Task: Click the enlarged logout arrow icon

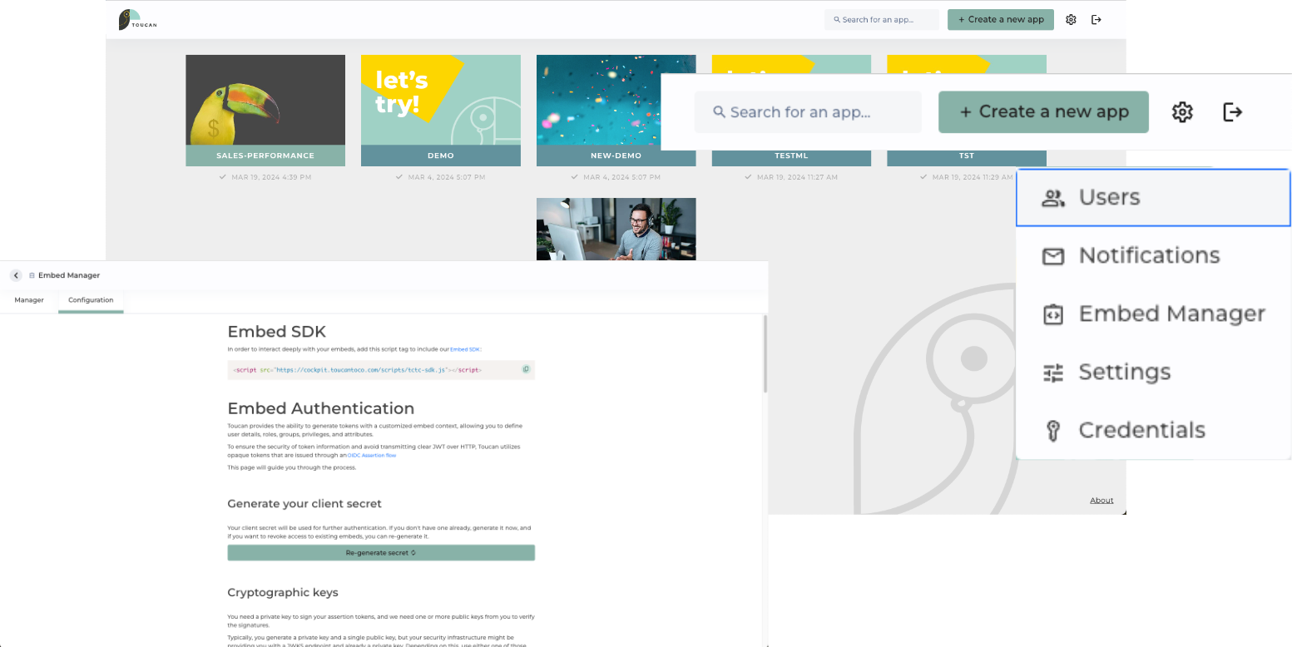Action: 1232,112
